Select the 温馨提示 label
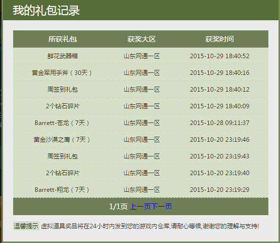280x243 pixels. click(x=26, y=226)
